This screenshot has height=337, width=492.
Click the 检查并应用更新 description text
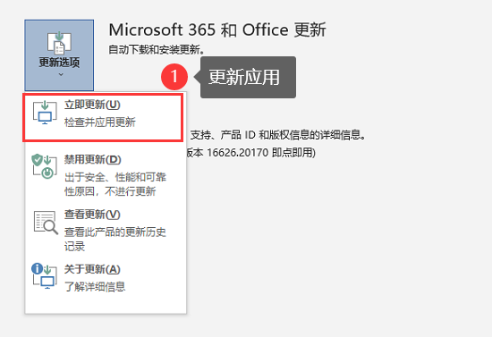tap(100, 122)
